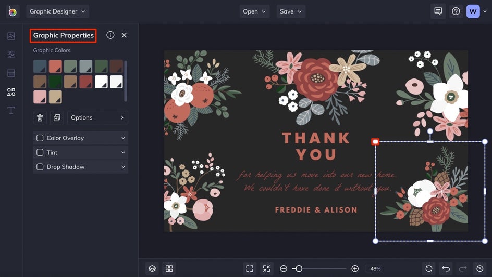Image resolution: width=492 pixels, height=277 pixels.
Task: Click the fit-to-screen icon
Action: click(250, 269)
